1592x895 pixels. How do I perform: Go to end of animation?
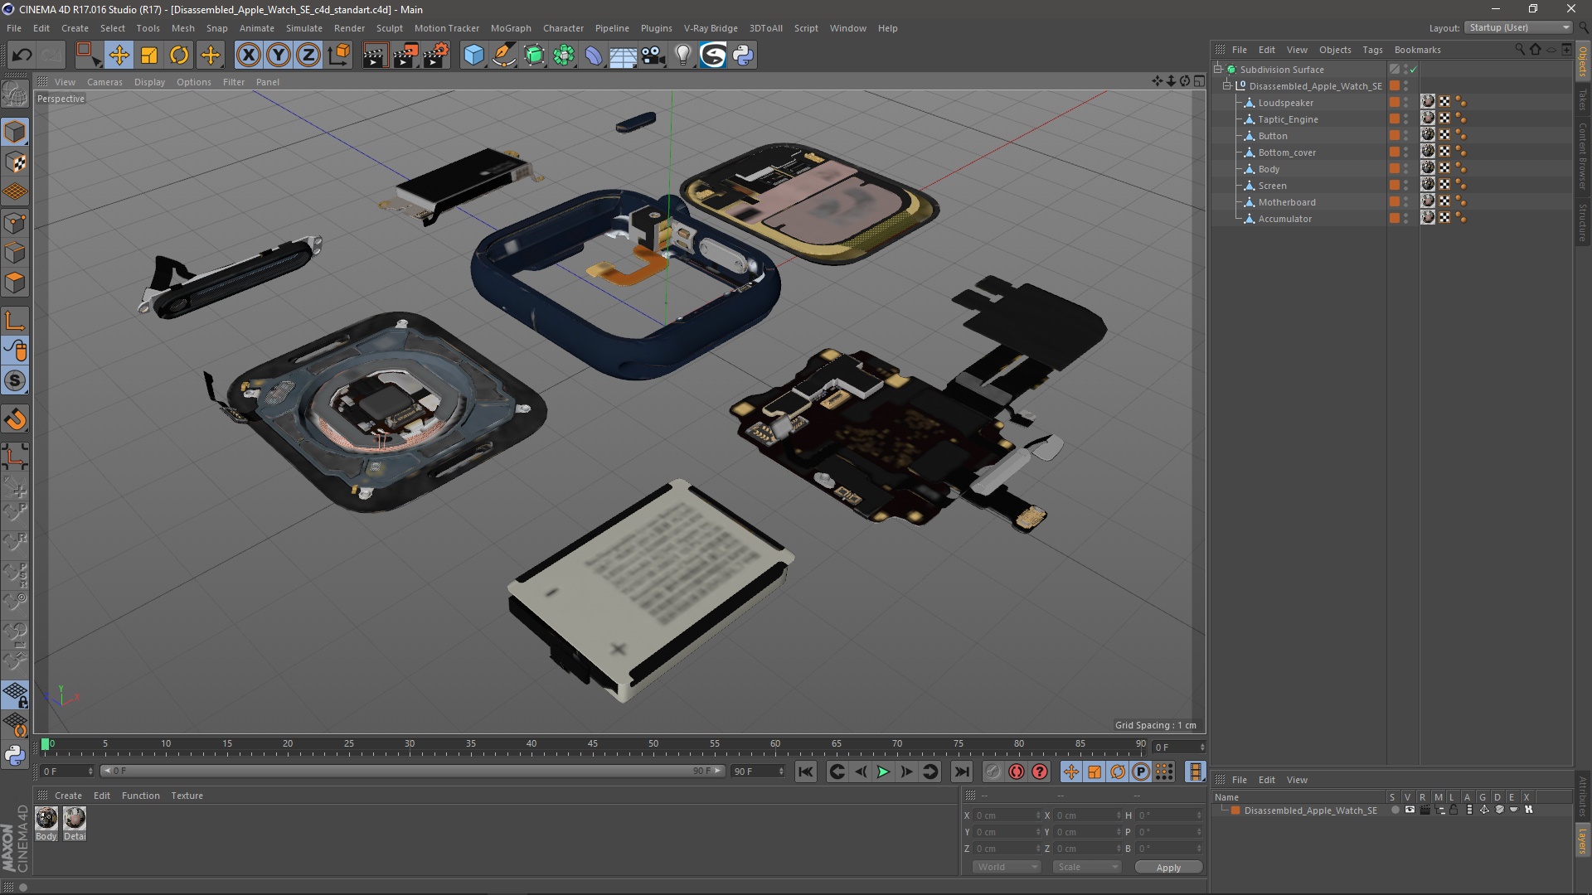[961, 772]
